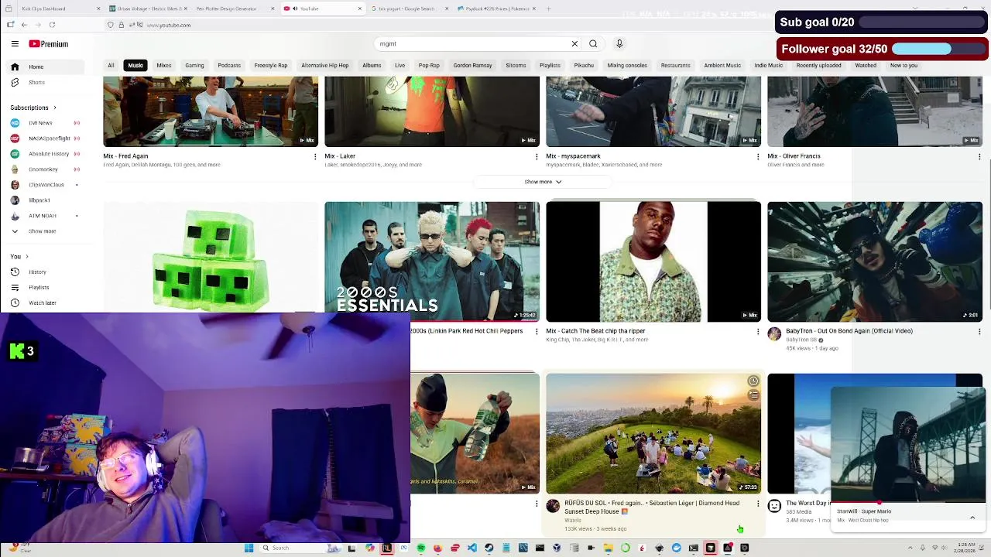The image size is (991, 557).
Task: Start voice search with the microphone
Action: point(619,44)
